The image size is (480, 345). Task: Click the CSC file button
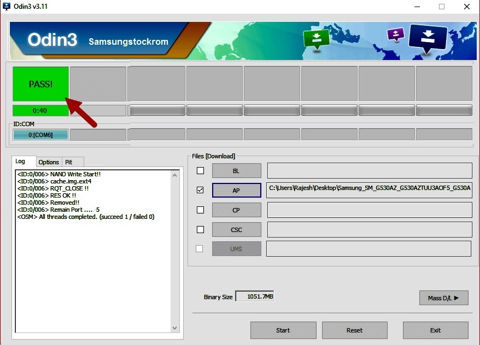coord(237,229)
